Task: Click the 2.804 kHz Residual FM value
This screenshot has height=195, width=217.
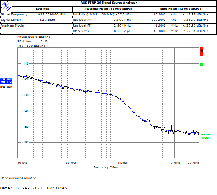Action: (122, 25)
